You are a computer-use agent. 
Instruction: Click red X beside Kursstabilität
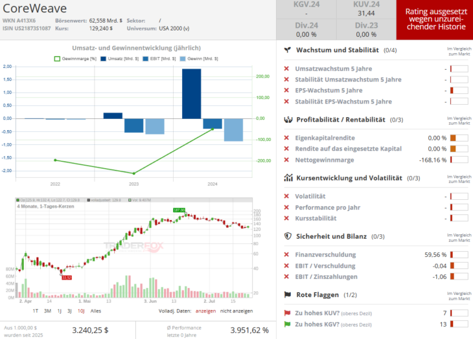point(286,218)
